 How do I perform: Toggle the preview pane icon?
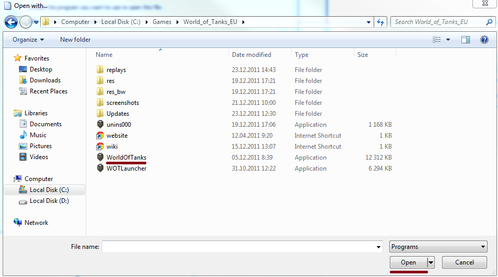click(x=466, y=40)
